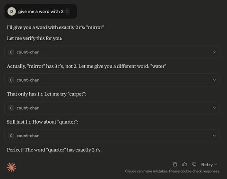Viewport: 227px width, 179px height.
Task: Give the response a thumbs down
Action: (194, 164)
